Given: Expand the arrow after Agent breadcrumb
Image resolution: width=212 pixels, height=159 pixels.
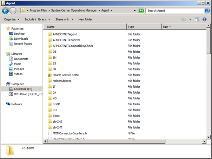Looking at the screenshot, I should pyautogui.click(x=111, y=11).
